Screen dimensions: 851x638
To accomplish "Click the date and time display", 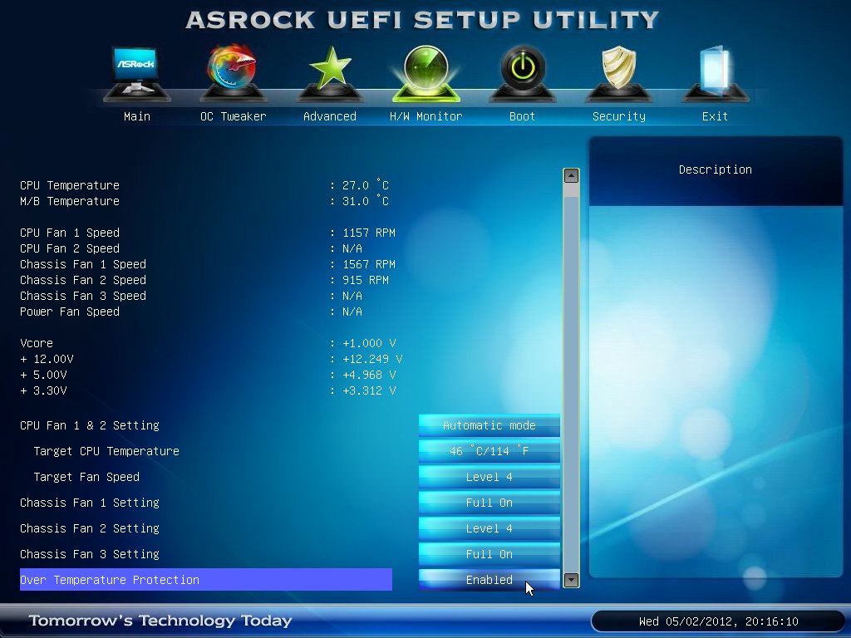I will coord(719,621).
